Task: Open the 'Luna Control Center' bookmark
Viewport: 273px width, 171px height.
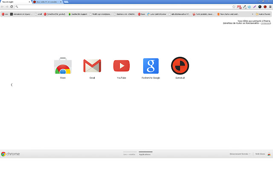Action: (x=157, y=14)
